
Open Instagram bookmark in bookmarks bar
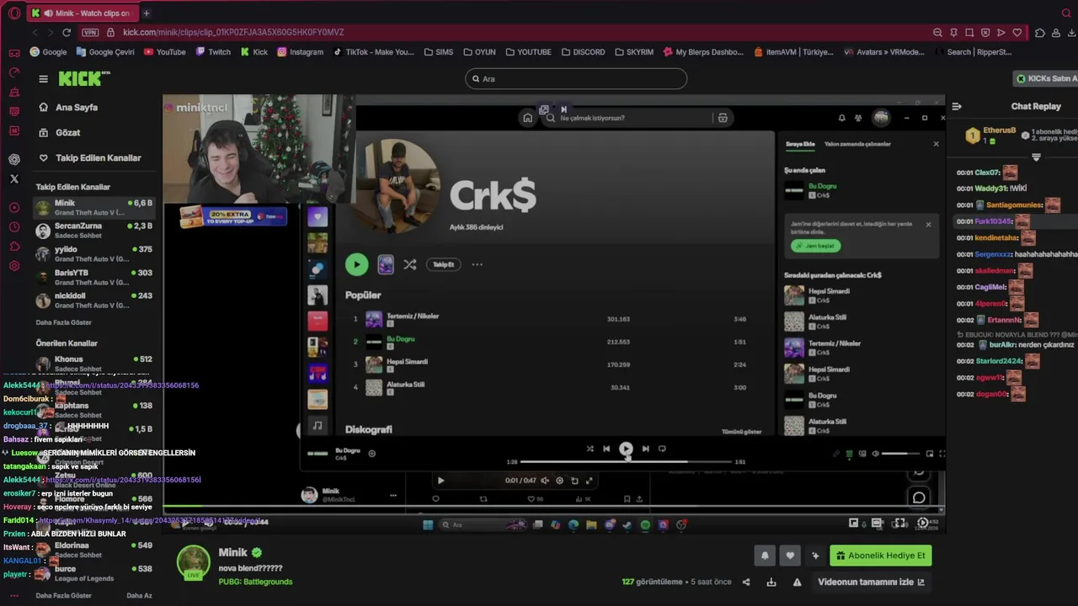tap(300, 51)
